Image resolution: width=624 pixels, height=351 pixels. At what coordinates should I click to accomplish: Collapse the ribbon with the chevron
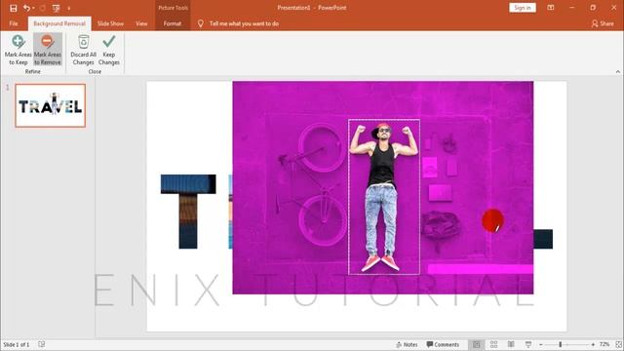click(x=617, y=71)
